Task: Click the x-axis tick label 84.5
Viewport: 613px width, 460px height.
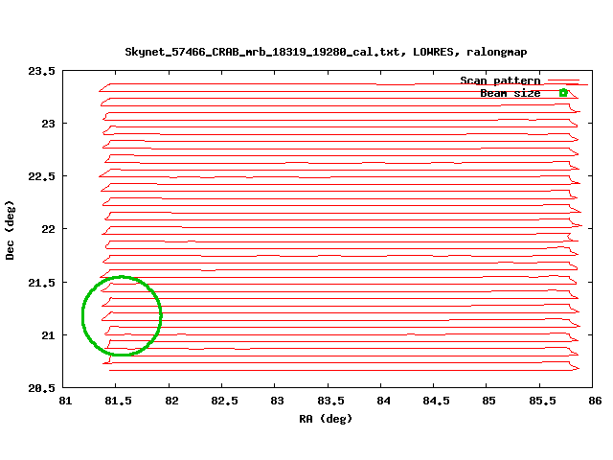Action: pos(437,401)
